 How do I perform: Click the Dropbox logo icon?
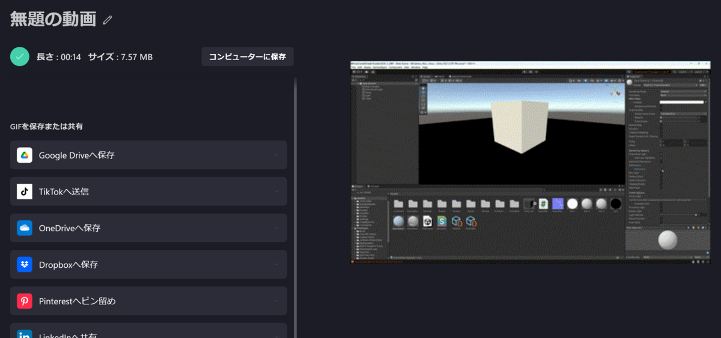pyautogui.click(x=25, y=264)
